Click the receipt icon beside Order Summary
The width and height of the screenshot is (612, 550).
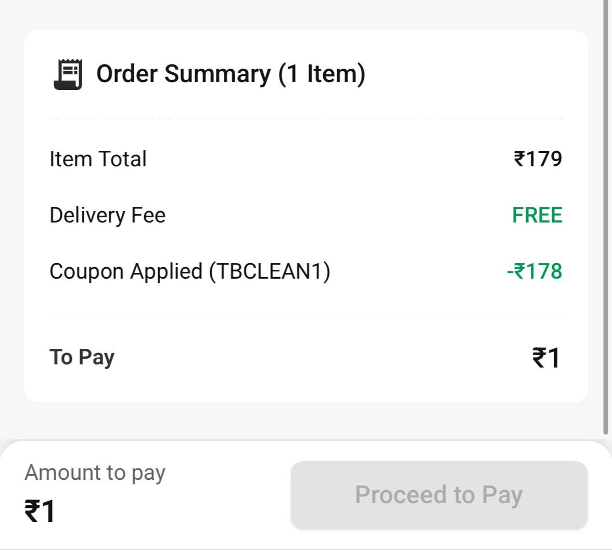pos(68,74)
